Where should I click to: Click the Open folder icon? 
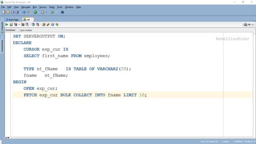(8, 12)
